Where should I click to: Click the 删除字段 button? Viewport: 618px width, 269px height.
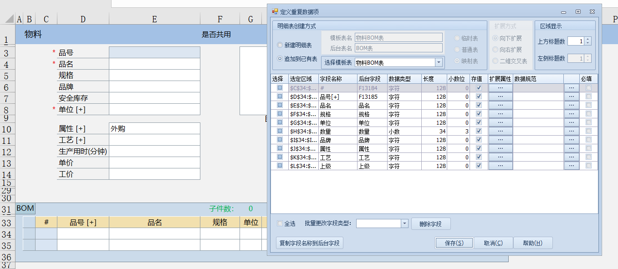431,224
